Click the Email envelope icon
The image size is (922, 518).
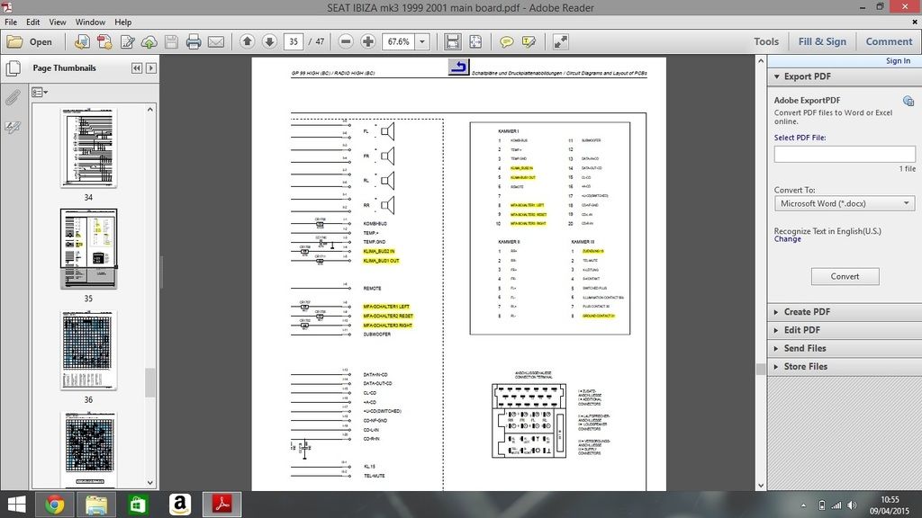point(216,41)
